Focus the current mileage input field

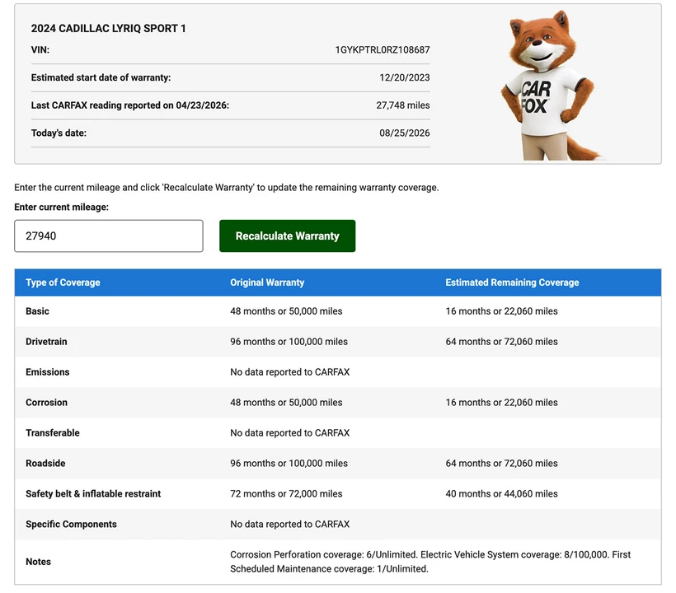[x=109, y=236]
